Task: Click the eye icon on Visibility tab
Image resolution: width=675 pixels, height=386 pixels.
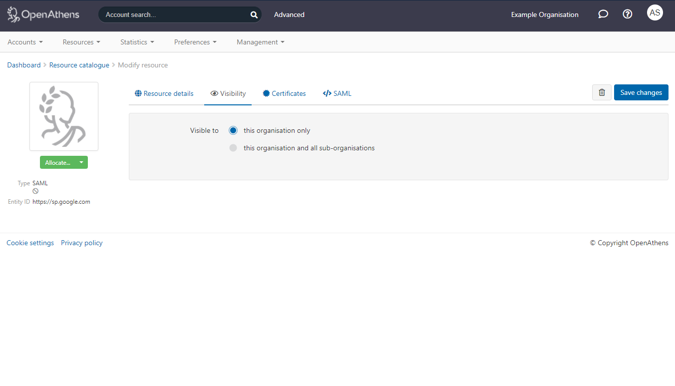Action: click(x=215, y=93)
